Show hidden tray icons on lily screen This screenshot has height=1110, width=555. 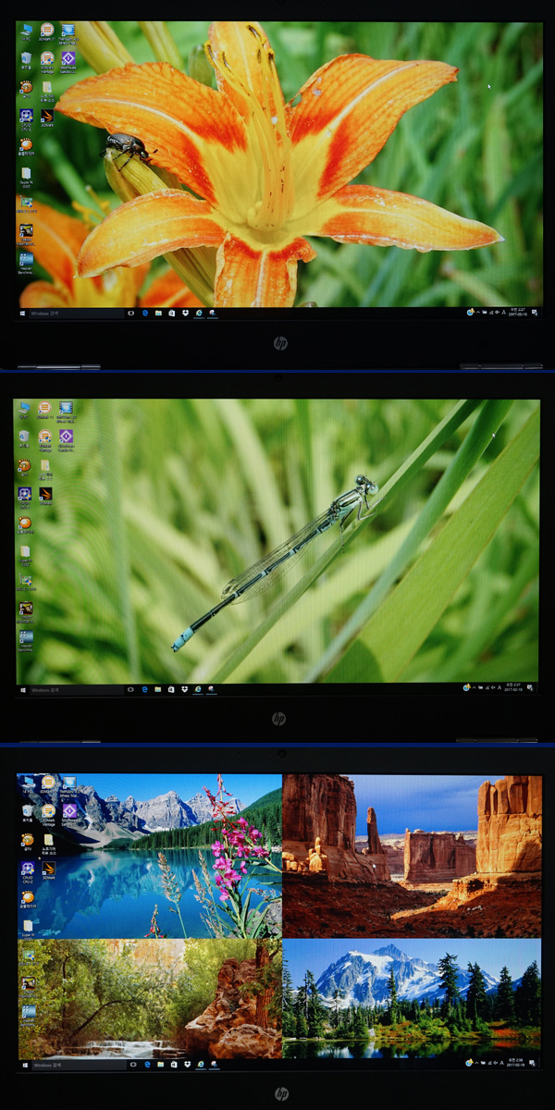pos(478,313)
